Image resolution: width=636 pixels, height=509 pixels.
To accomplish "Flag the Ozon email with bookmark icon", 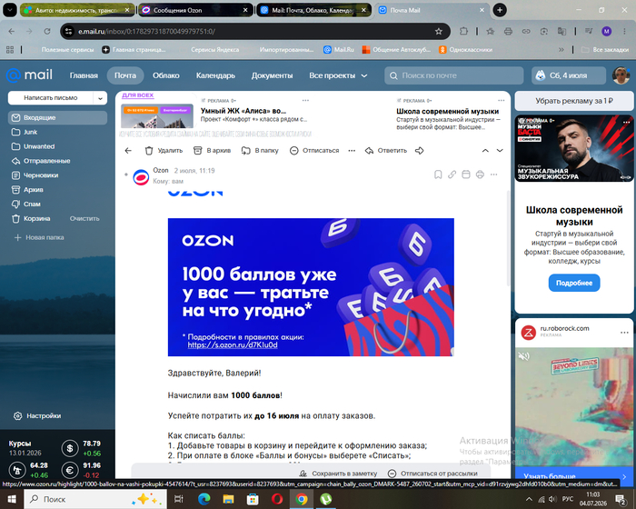I will pyautogui.click(x=438, y=175).
